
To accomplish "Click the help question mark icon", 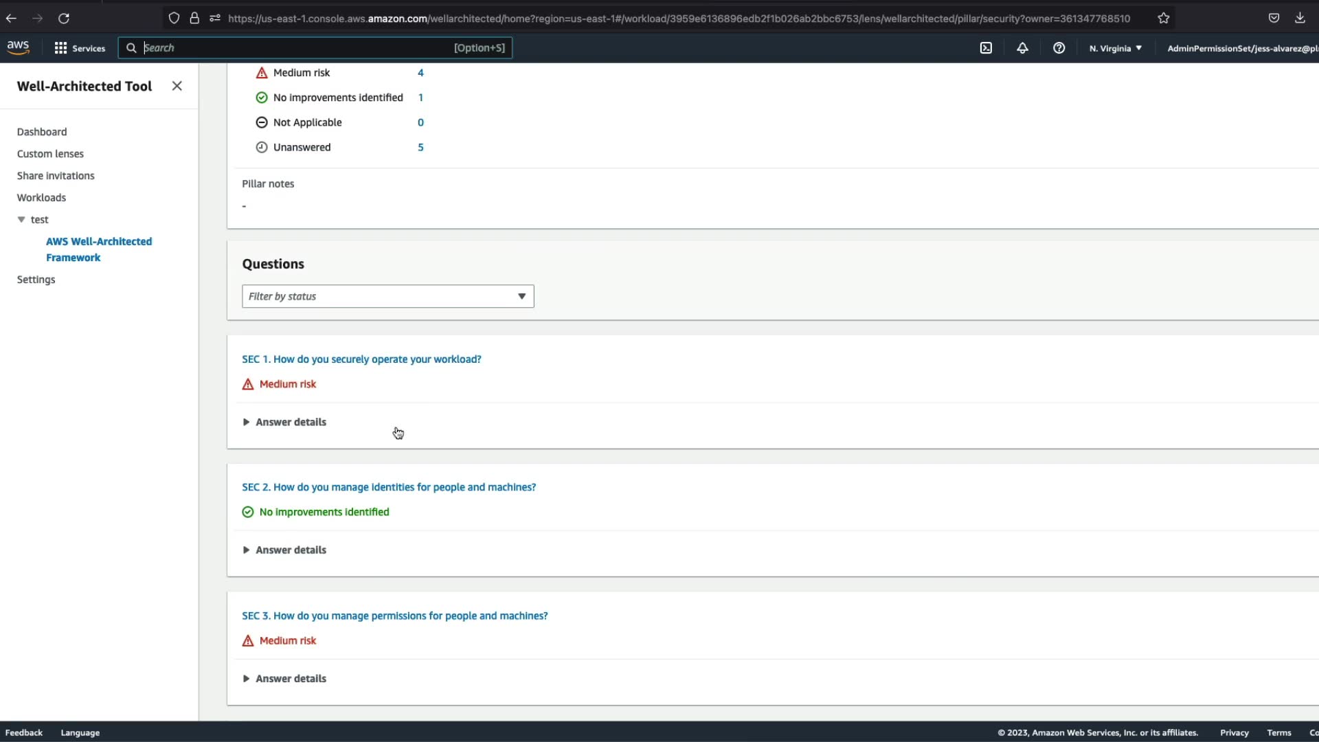I will click(x=1059, y=48).
